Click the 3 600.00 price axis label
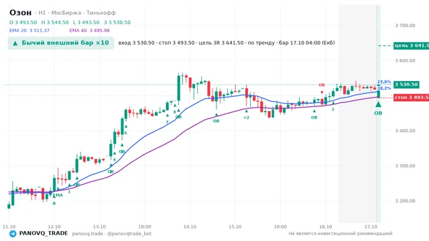The height and width of the screenshot is (241, 429). (x=405, y=61)
